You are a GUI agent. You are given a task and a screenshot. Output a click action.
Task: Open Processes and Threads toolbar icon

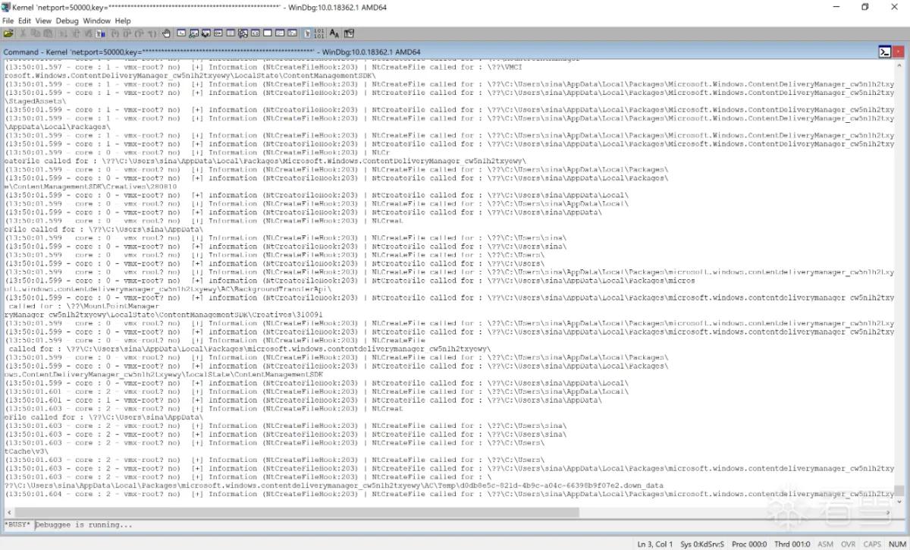pos(280,33)
